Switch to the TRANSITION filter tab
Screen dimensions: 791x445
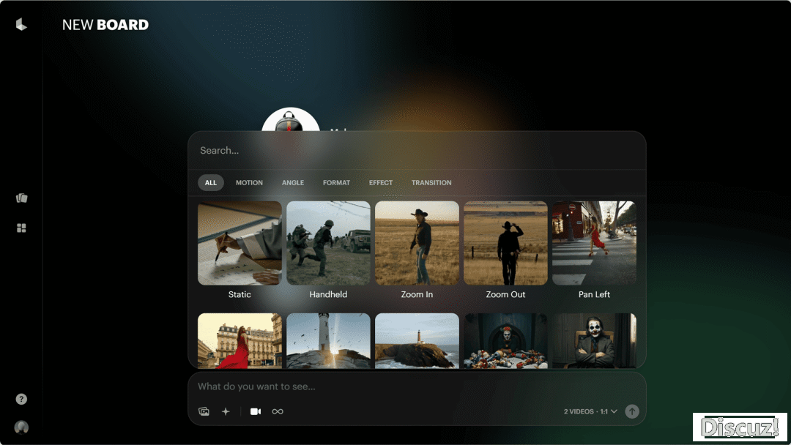coord(431,183)
